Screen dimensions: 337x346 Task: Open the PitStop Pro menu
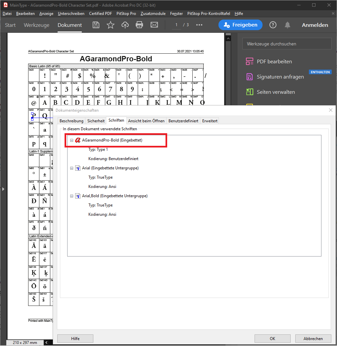click(126, 14)
